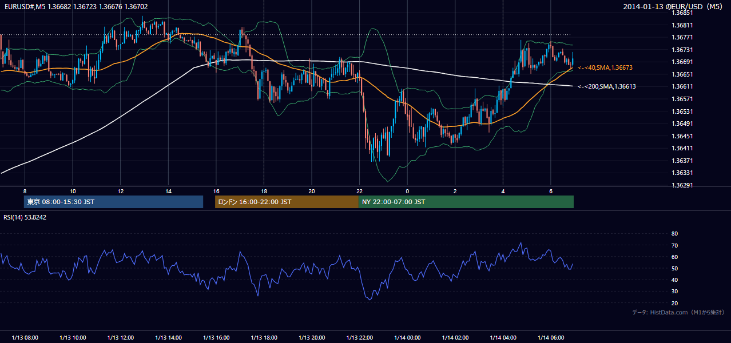This screenshot has width=731, height=343.
Task: Click the hour label 22 under price chart
Action: tap(359, 191)
